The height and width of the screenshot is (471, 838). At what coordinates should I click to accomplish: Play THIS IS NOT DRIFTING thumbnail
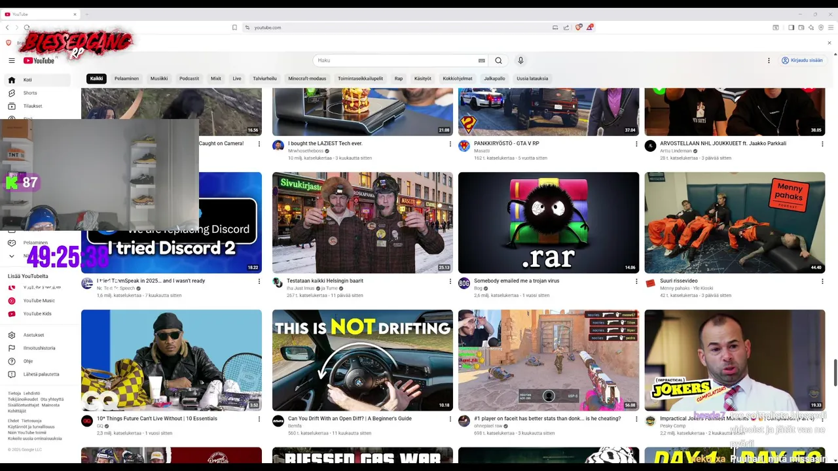point(363,360)
